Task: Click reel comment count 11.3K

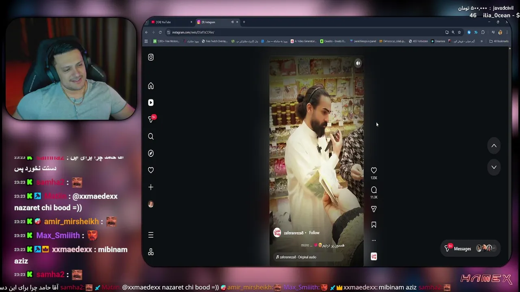Action: tap(374, 197)
